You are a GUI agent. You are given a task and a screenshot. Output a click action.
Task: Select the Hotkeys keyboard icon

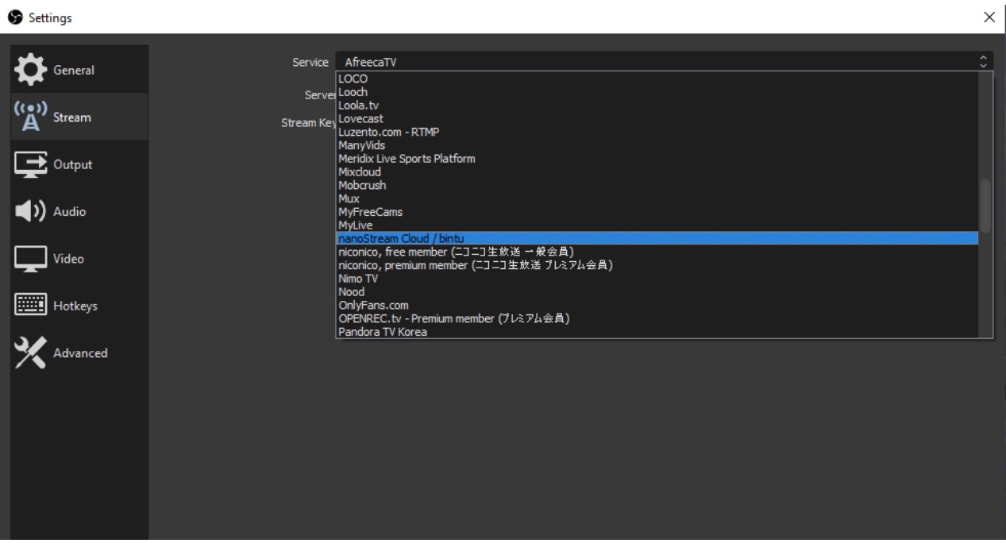point(31,306)
